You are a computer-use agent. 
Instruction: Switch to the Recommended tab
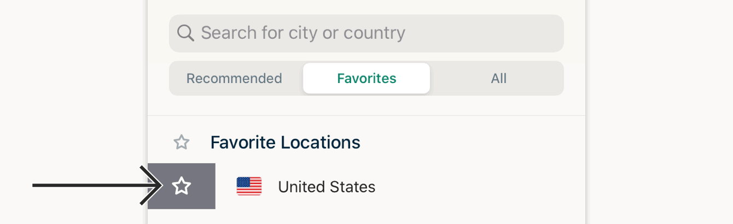234,78
